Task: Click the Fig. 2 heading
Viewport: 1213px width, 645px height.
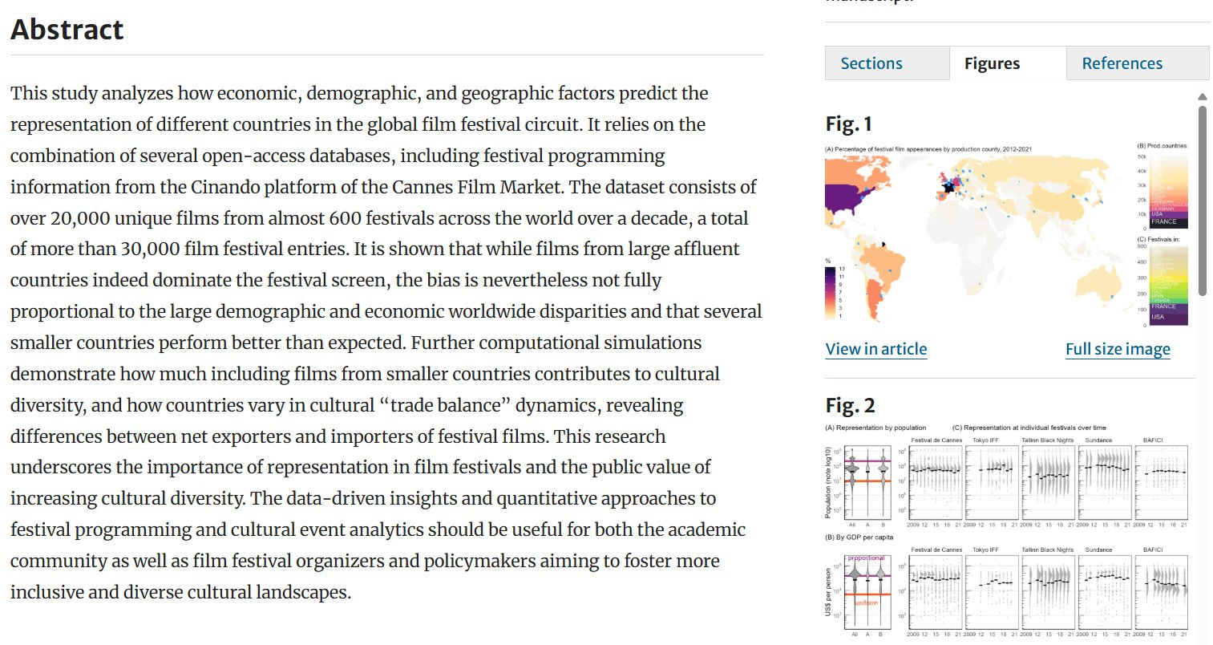Action: 850,405
